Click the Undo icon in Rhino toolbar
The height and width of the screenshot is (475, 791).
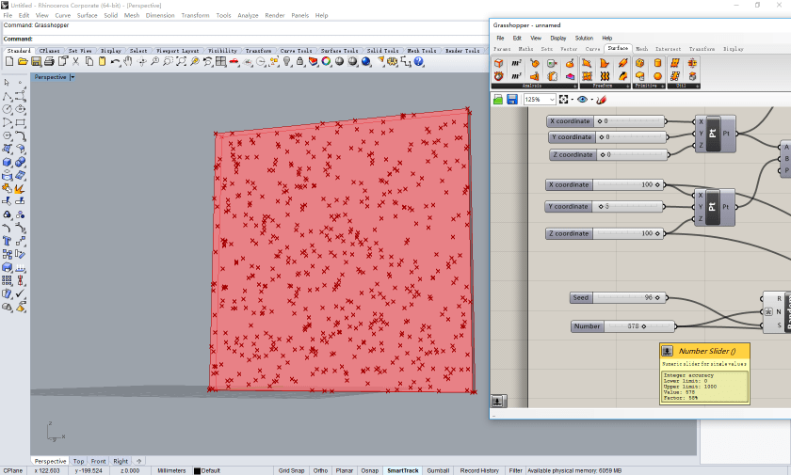[x=115, y=62]
